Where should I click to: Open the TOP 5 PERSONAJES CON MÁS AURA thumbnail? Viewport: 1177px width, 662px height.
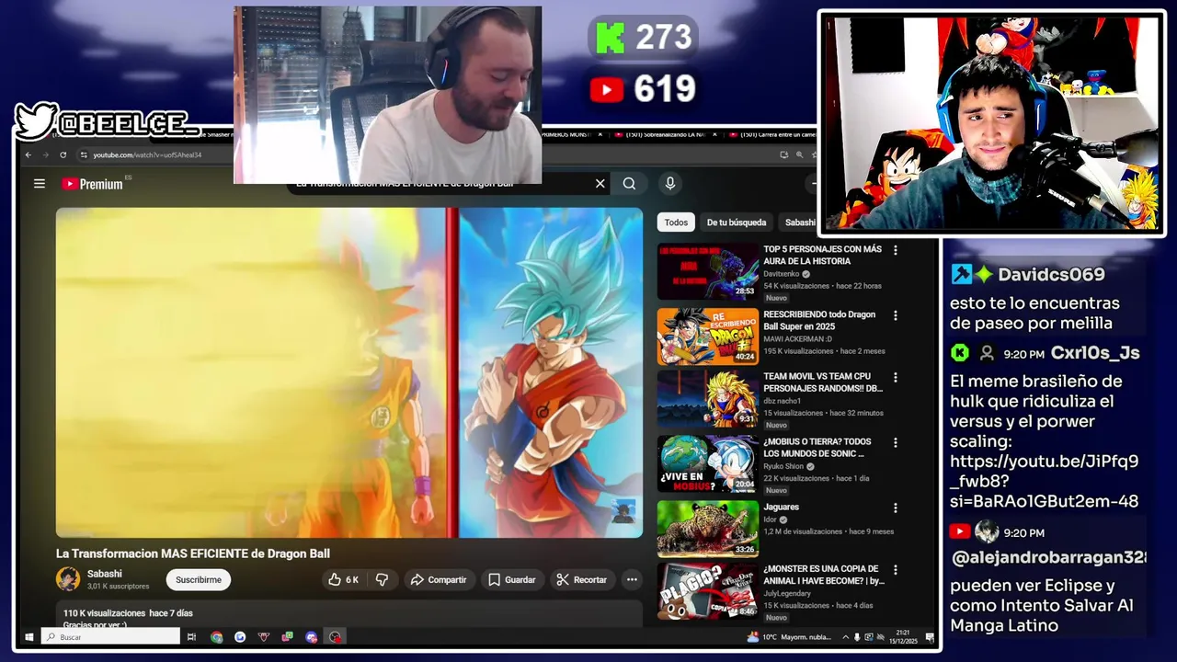(x=707, y=271)
